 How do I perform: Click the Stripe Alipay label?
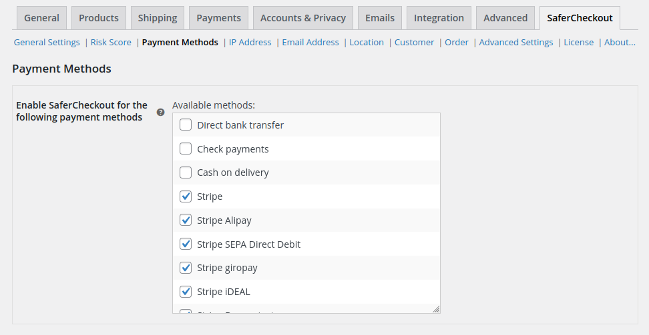[x=224, y=220]
